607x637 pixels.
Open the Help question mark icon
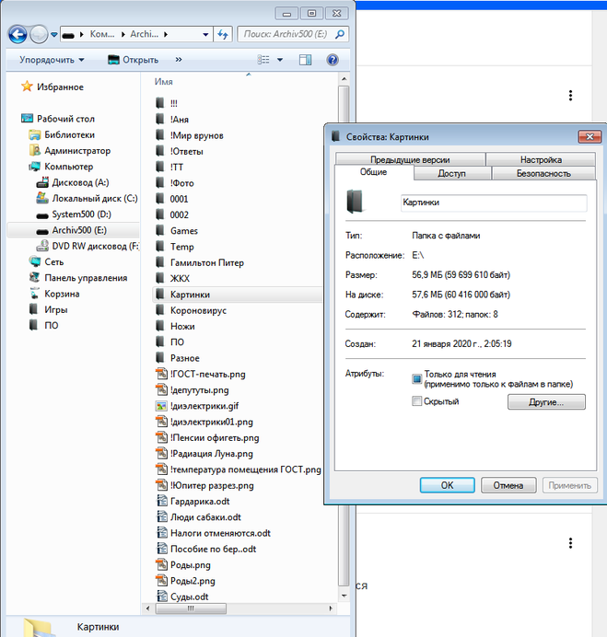tap(332, 60)
